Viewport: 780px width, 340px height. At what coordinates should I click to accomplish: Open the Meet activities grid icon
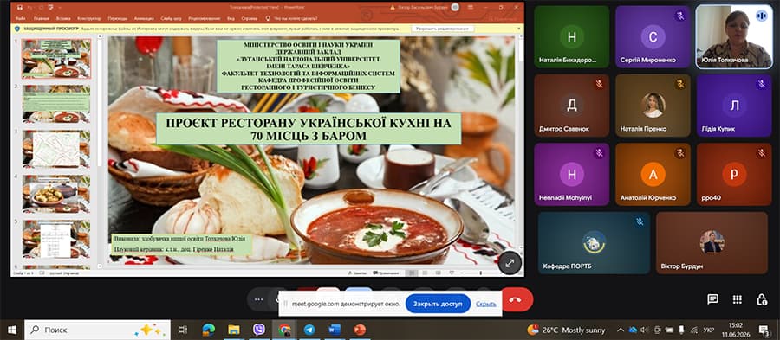click(738, 298)
